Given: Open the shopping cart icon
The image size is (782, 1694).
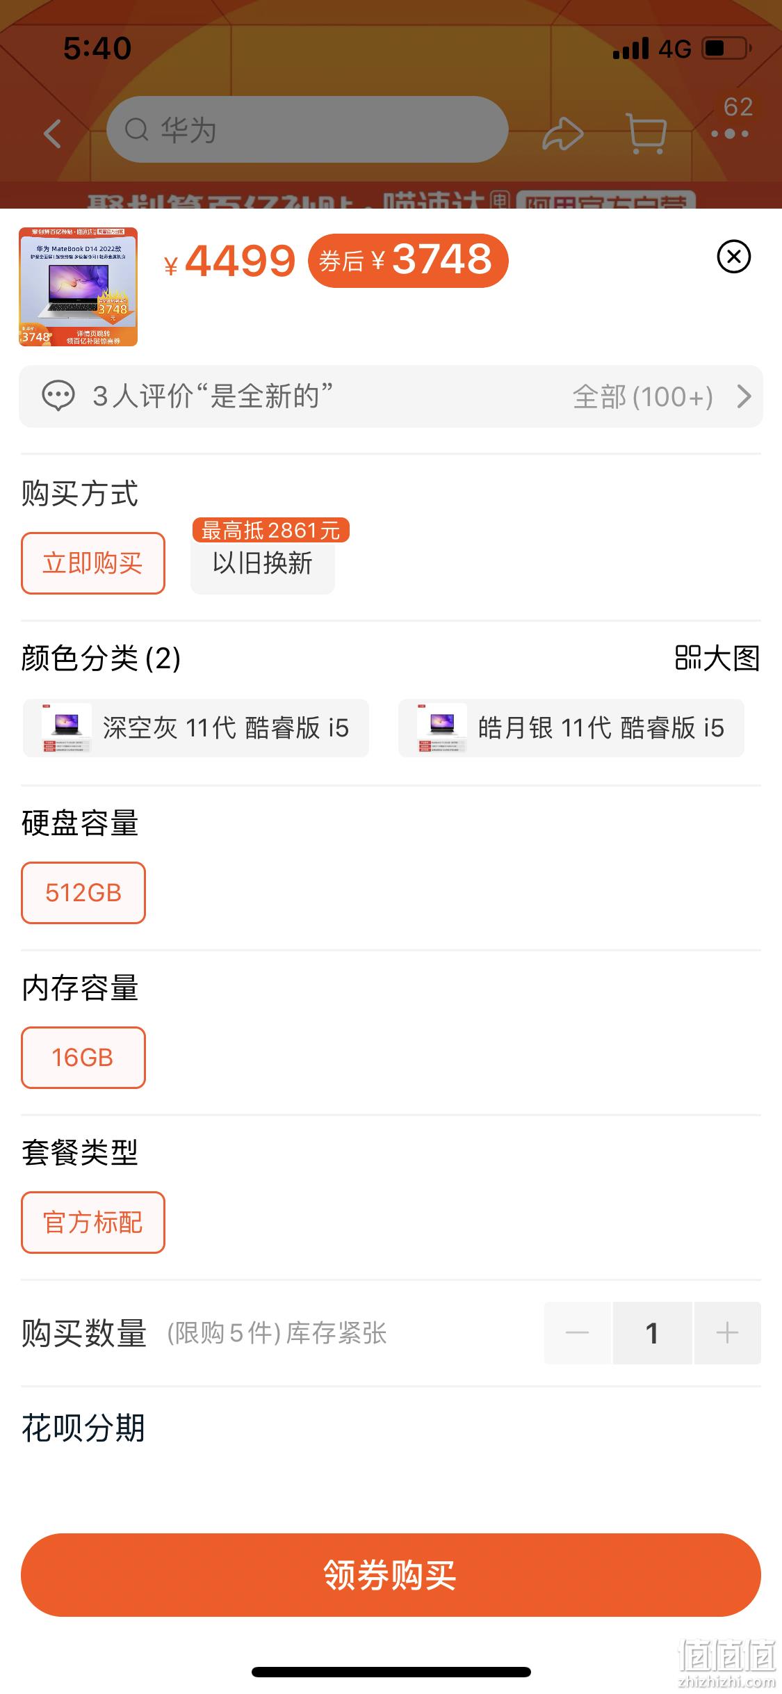Looking at the screenshot, I should click(x=646, y=133).
